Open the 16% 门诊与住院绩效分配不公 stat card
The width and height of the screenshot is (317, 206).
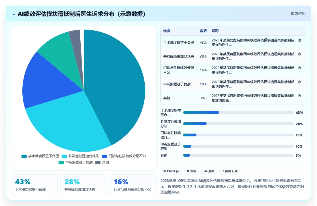tap(133, 185)
